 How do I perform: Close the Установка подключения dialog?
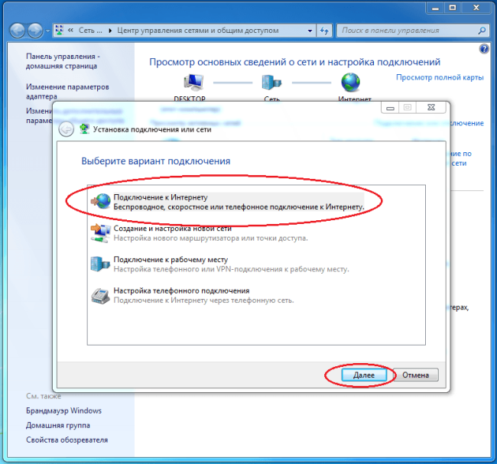pyautogui.click(x=431, y=108)
